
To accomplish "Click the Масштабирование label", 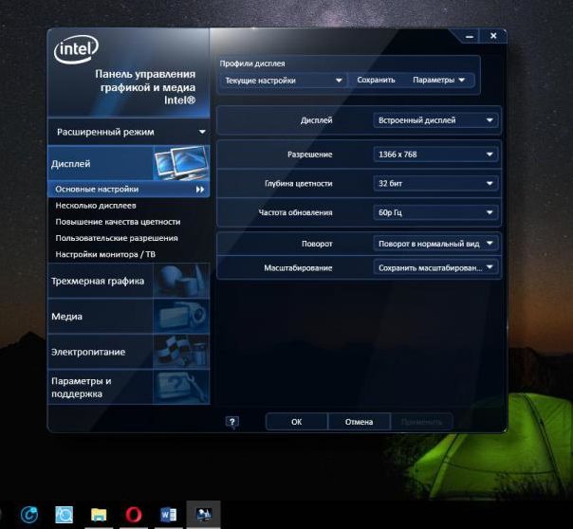I will coord(298,268).
